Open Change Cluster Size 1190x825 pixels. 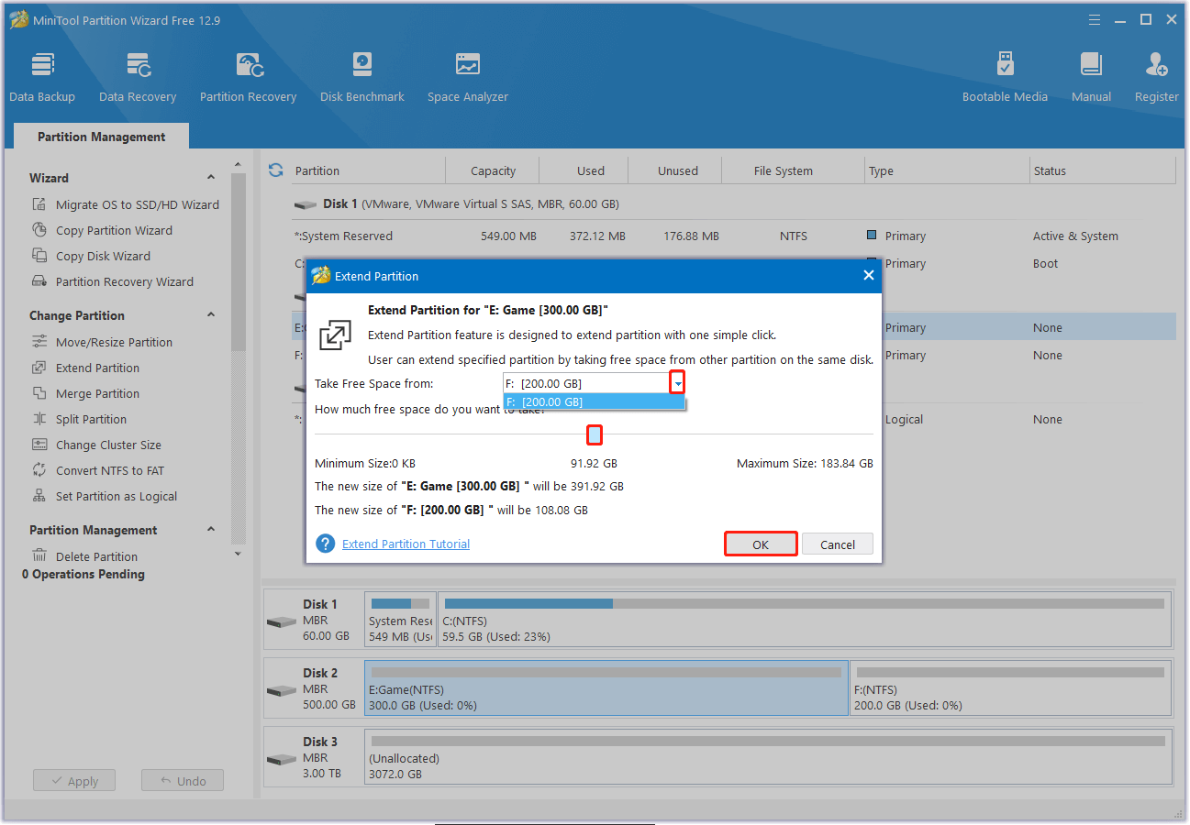pyautogui.click(x=108, y=445)
